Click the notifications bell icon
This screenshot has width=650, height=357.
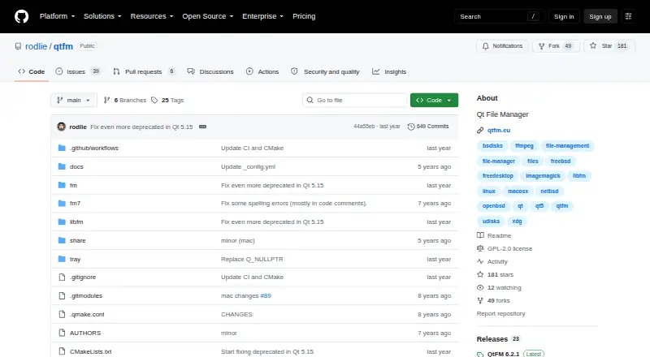(x=485, y=46)
